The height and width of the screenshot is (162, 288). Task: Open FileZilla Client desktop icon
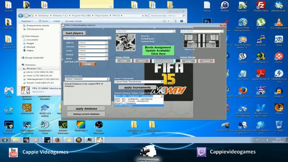point(261,7)
